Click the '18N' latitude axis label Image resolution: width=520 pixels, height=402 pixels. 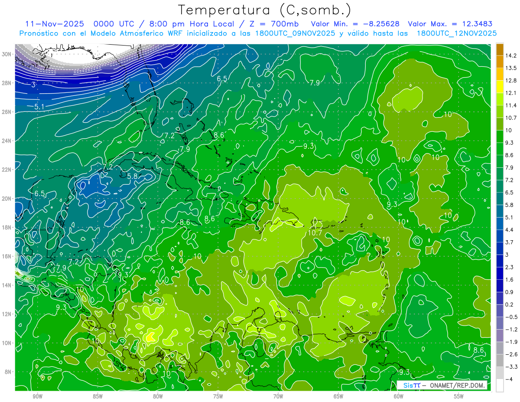point(6,227)
